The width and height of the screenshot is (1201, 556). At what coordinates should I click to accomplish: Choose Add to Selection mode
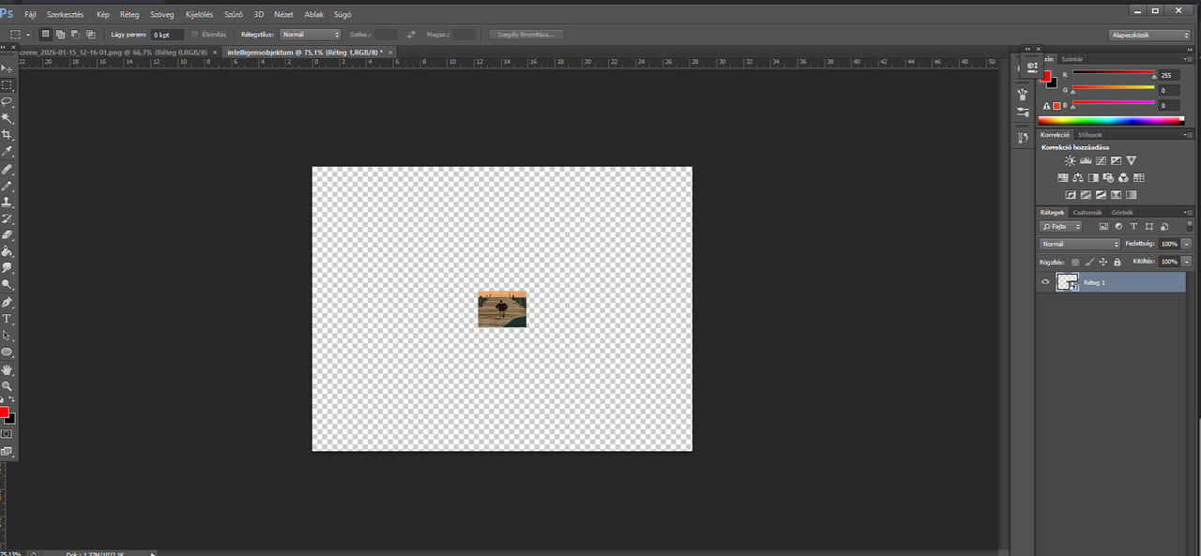(x=59, y=34)
